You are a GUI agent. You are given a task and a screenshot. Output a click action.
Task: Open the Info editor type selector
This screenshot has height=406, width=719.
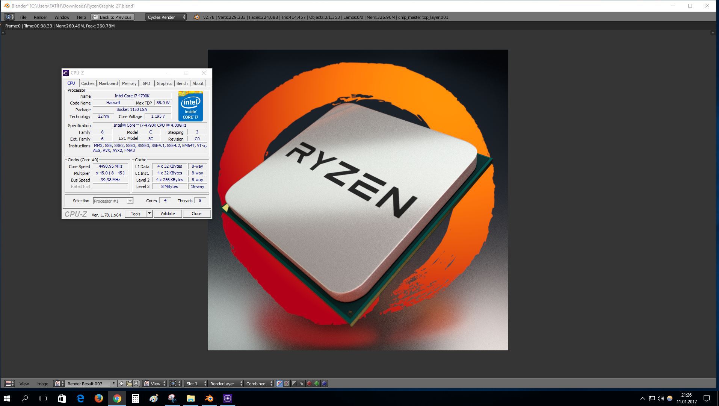9,17
